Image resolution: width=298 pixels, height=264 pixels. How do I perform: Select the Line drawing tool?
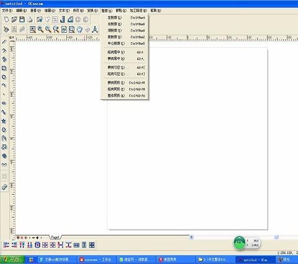pyautogui.click(x=4, y=42)
